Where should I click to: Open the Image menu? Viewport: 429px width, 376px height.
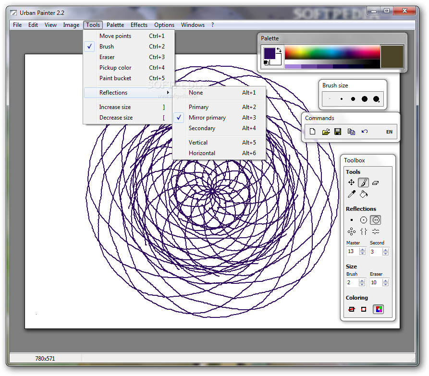71,25
